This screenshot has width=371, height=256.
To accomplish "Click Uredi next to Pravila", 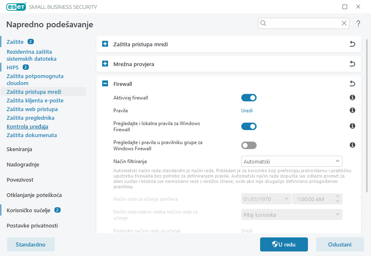I will point(247,110).
